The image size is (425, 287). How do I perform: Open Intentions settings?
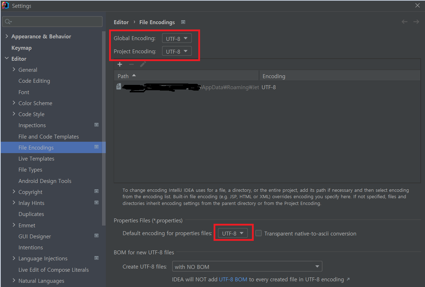coord(31,248)
